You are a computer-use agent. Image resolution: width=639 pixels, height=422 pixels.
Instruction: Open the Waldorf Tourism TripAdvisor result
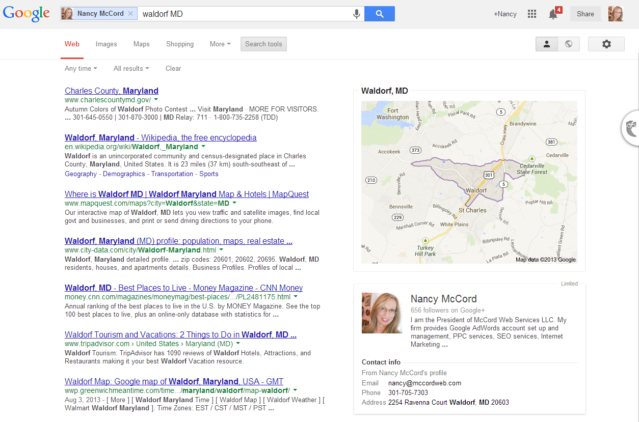click(x=180, y=334)
